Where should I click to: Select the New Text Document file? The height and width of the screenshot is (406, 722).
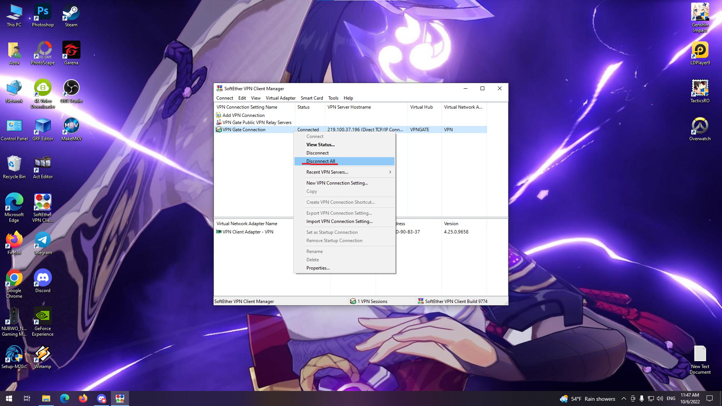pyautogui.click(x=700, y=360)
